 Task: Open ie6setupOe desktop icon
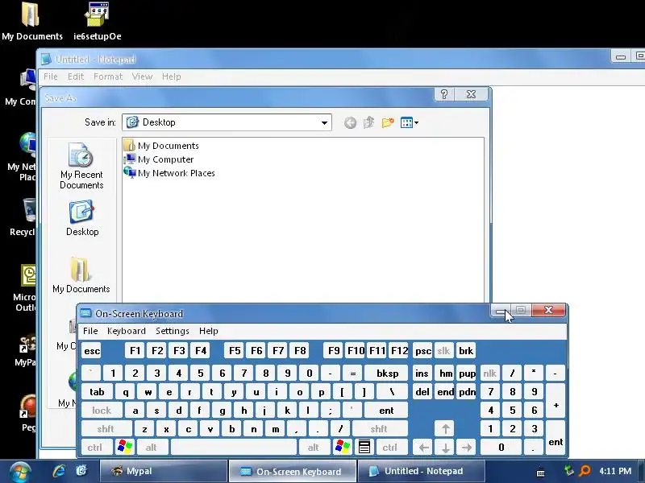coord(97,21)
